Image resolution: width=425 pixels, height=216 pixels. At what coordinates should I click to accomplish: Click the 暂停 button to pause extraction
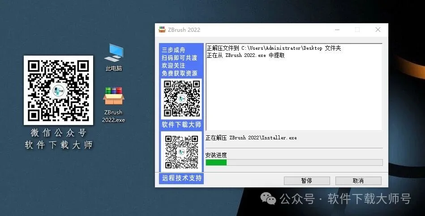[307, 181]
